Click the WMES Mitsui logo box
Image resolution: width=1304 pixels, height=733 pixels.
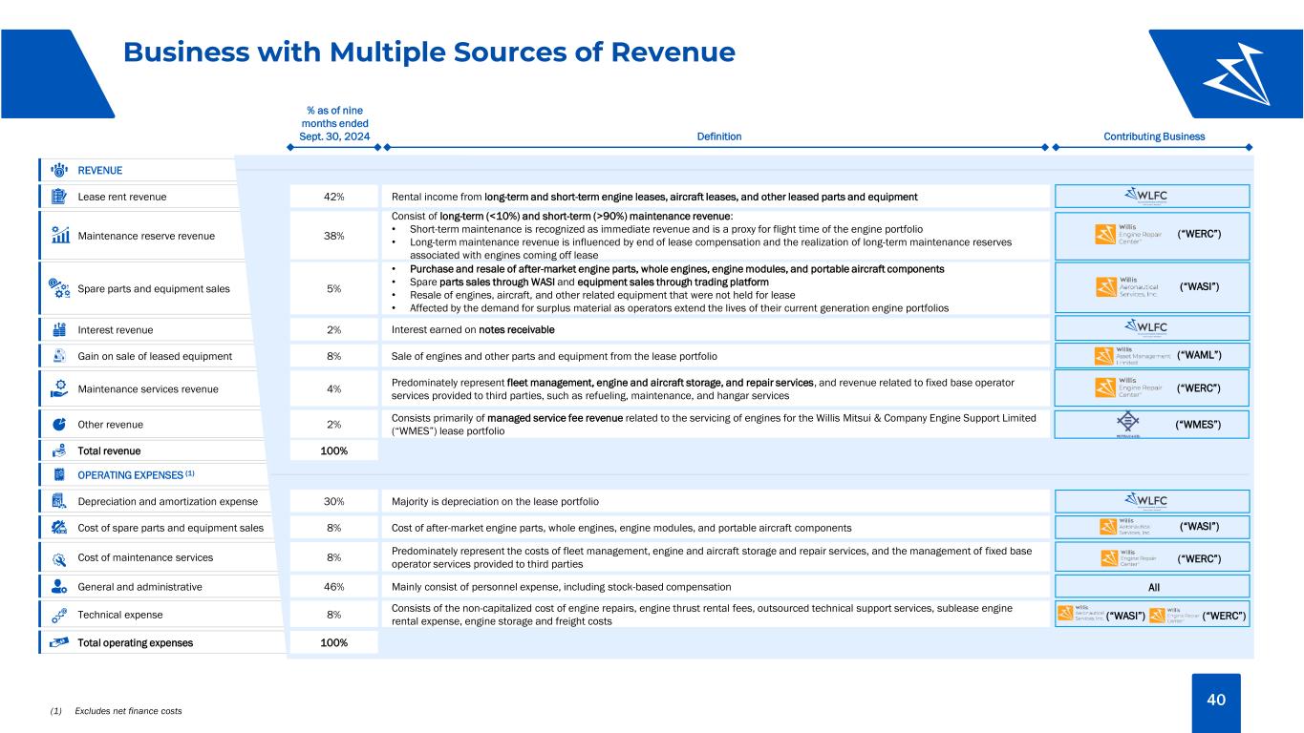point(1151,424)
